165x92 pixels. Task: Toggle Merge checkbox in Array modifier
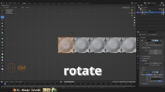tap(143, 61)
